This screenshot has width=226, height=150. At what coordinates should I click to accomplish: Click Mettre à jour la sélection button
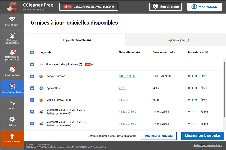(202, 136)
